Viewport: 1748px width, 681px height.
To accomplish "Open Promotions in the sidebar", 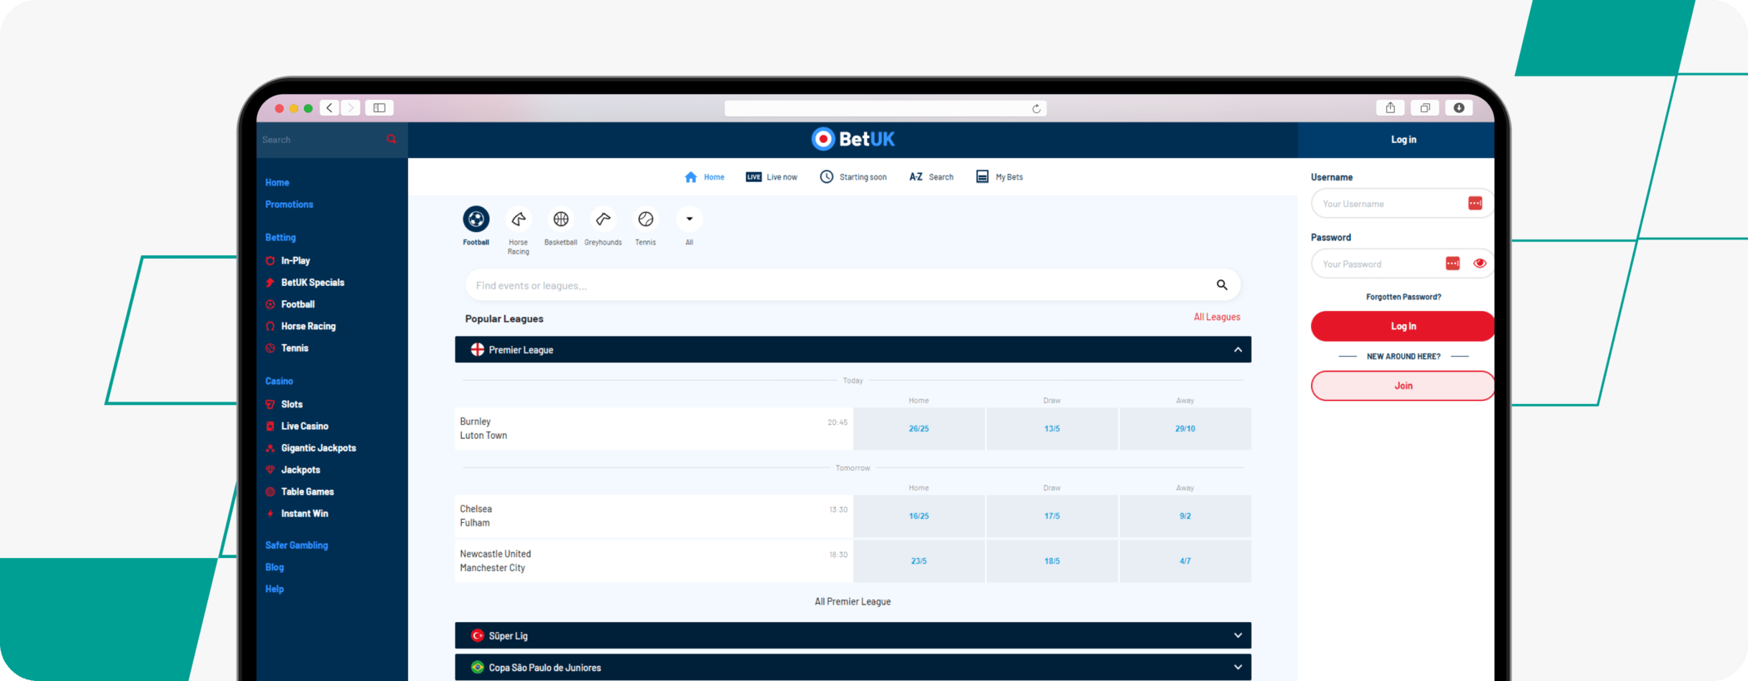I will (x=289, y=205).
